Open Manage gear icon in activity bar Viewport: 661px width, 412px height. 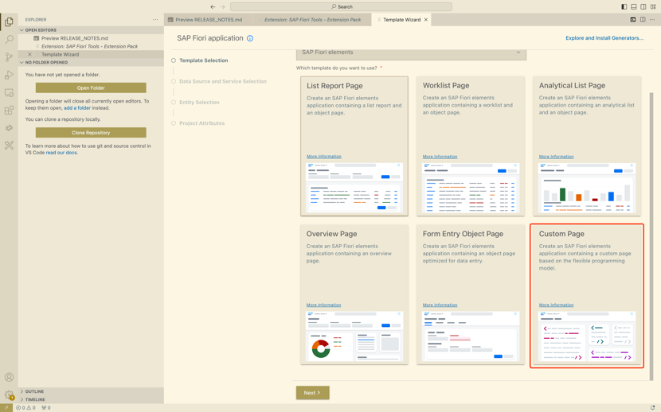[9, 395]
